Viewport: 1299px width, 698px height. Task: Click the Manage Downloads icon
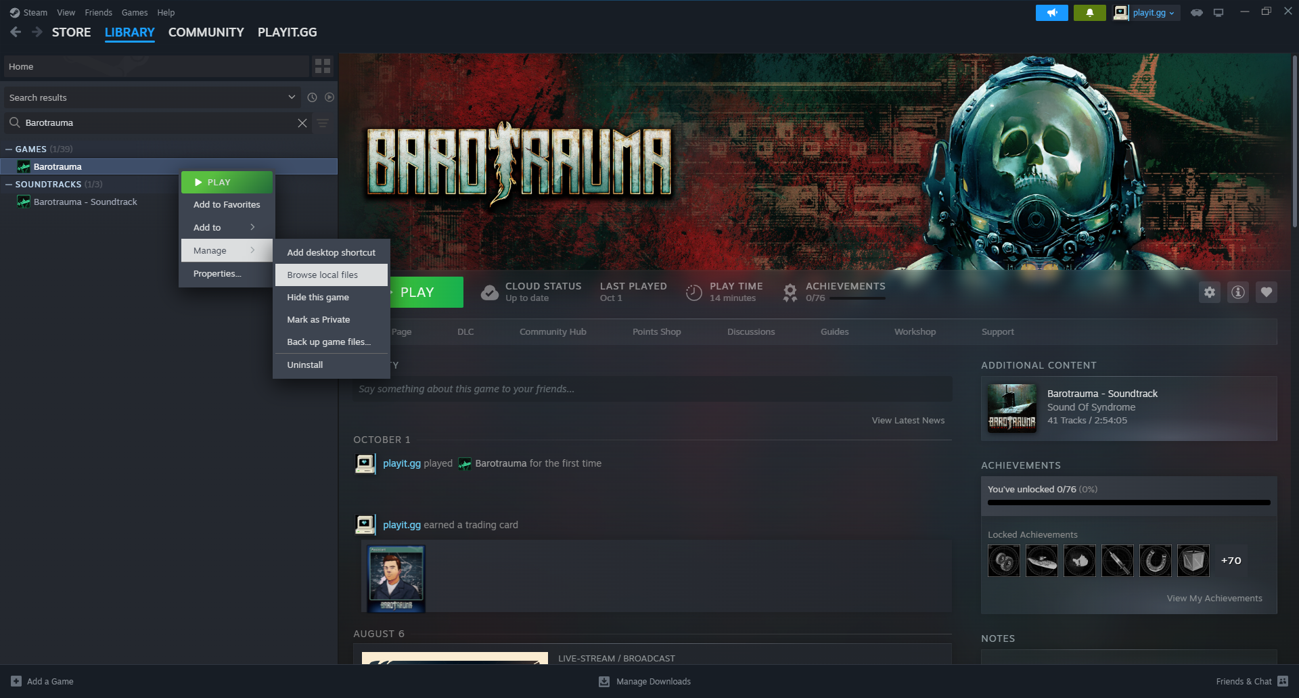coord(604,682)
